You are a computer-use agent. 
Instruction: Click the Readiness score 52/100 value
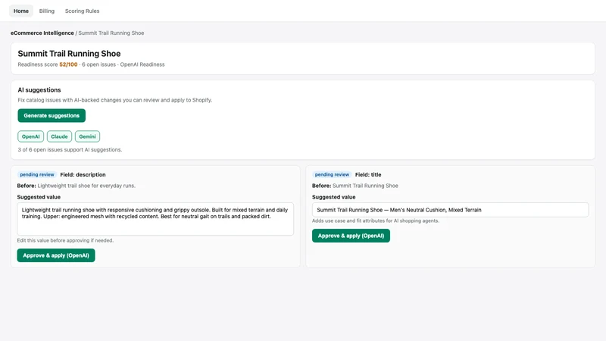coord(68,64)
